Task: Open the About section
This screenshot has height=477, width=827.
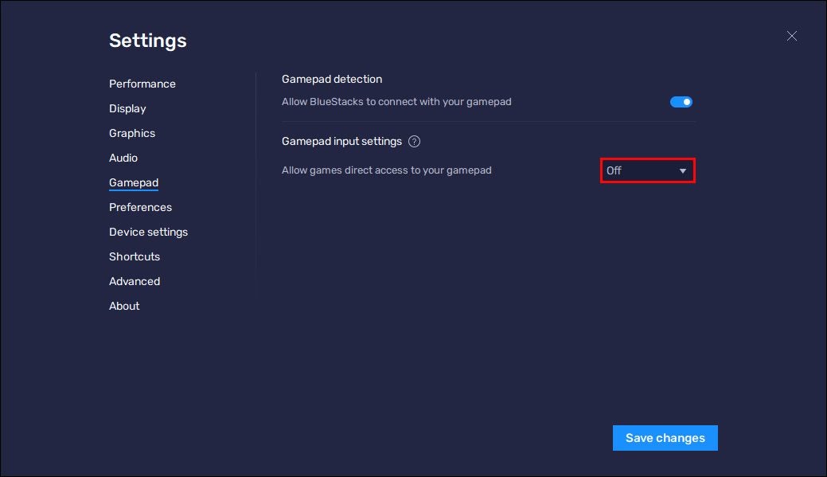Action: (124, 306)
